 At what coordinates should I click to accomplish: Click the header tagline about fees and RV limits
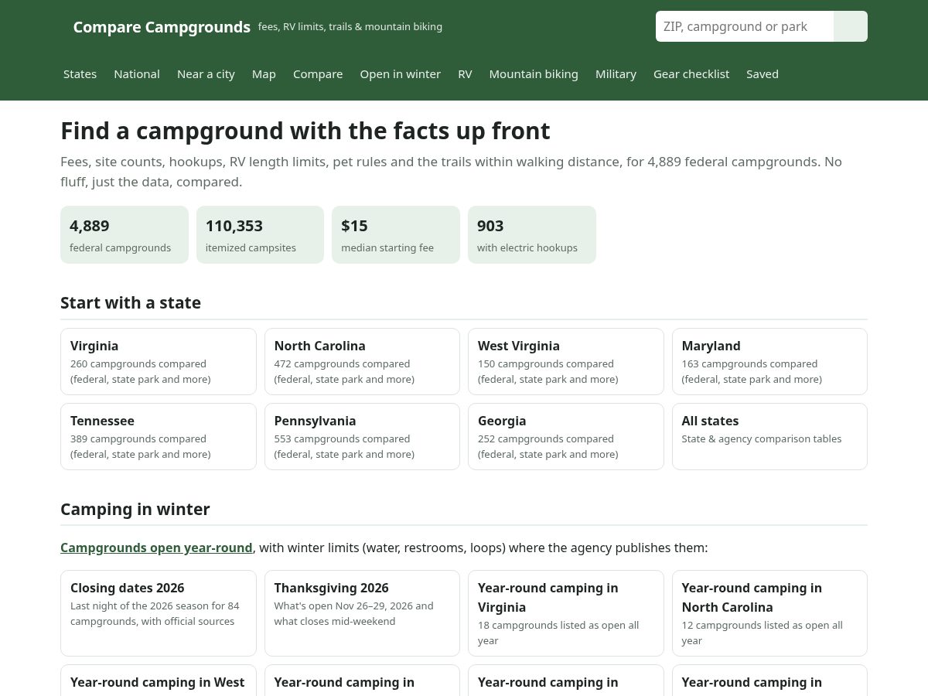[350, 27]
